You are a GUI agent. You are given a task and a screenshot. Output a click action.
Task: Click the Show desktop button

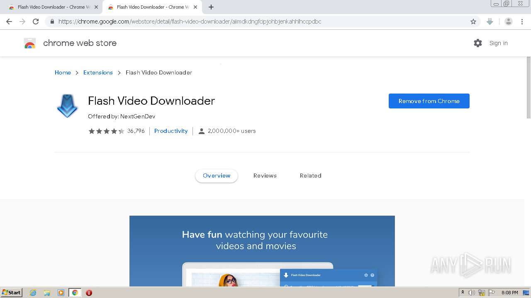click(x=526, y=293)
